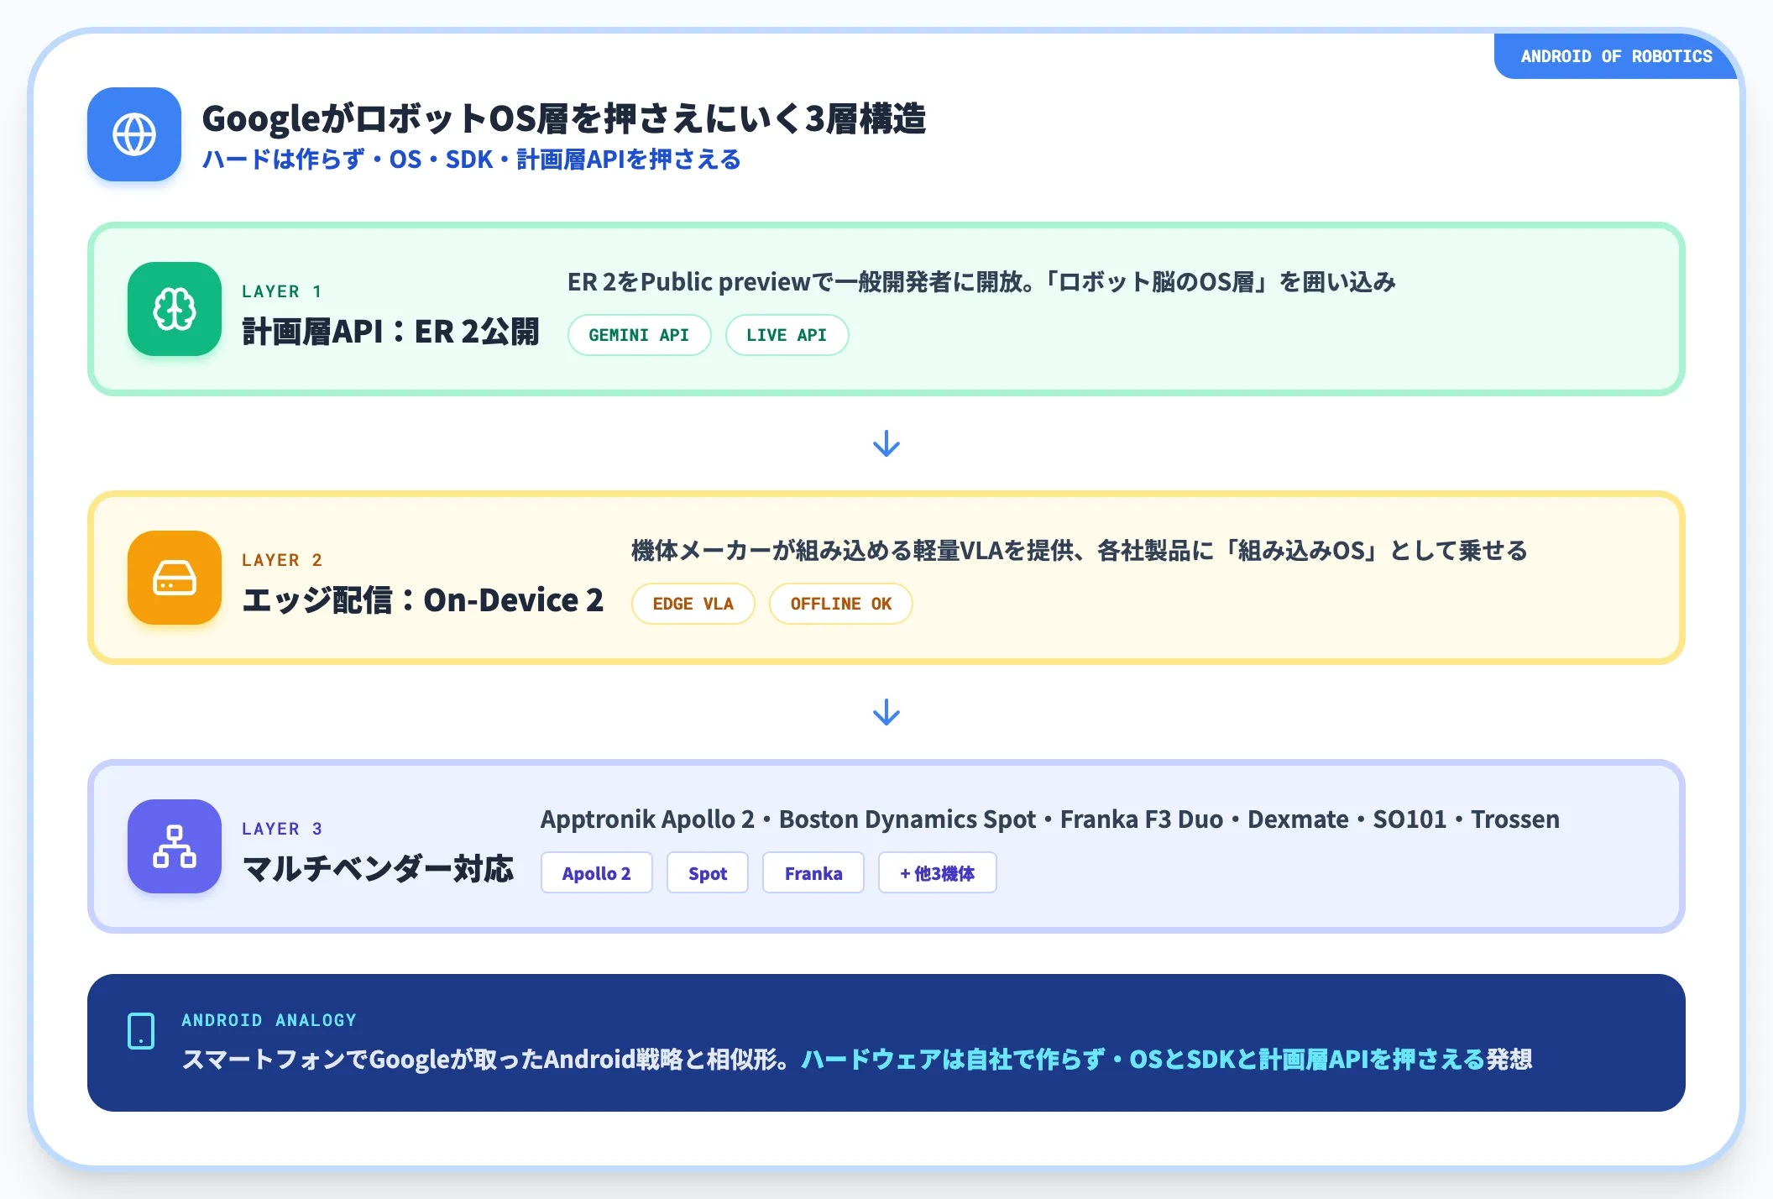Click the Apollo 2 chip
Viewport: 1773px width, 1199px height.
(596, 873)
